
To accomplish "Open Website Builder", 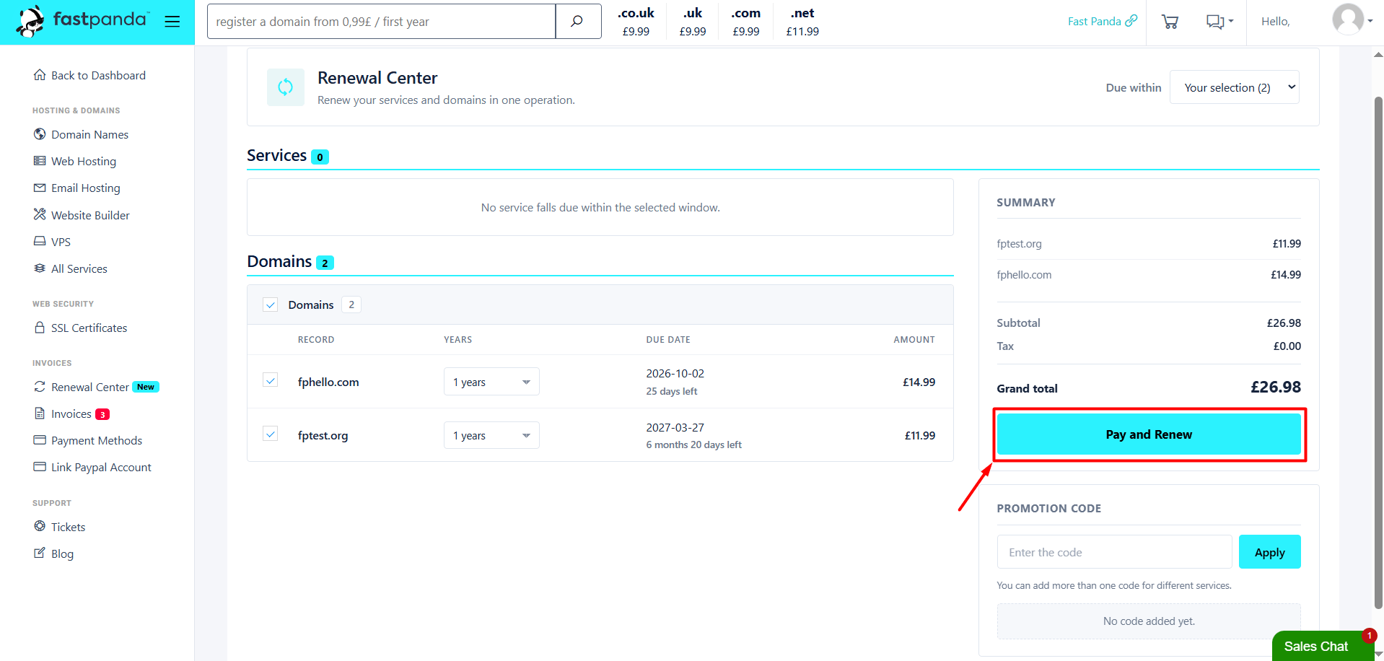I will (x=90, y=215).
